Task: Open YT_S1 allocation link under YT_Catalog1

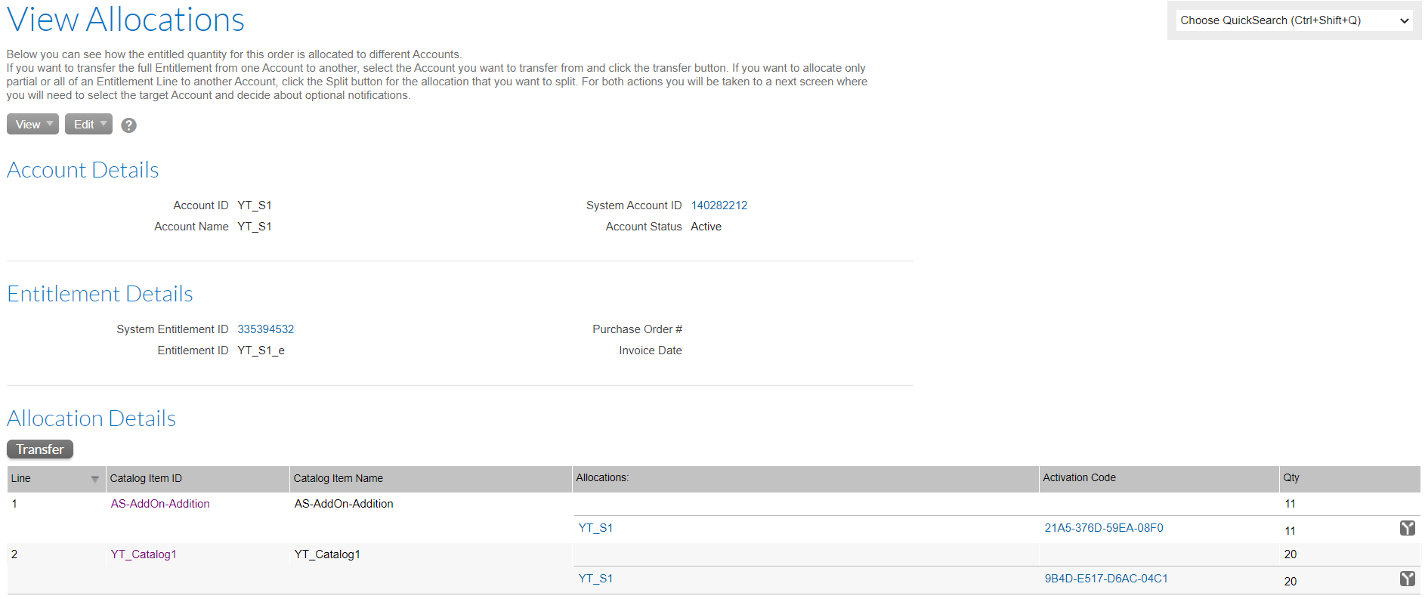Action: tap(595, 579)
